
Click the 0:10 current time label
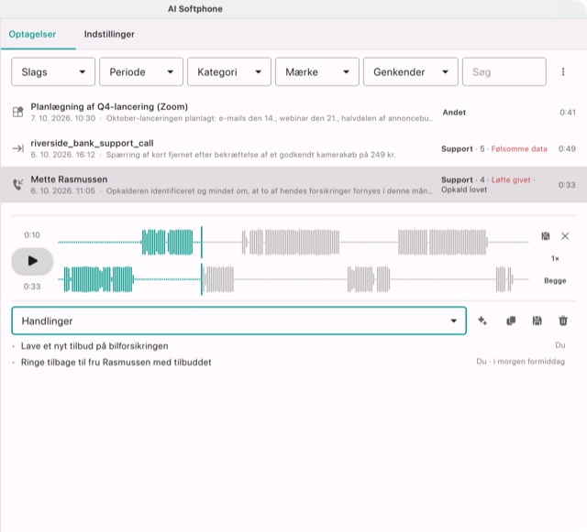pos(32,234)
